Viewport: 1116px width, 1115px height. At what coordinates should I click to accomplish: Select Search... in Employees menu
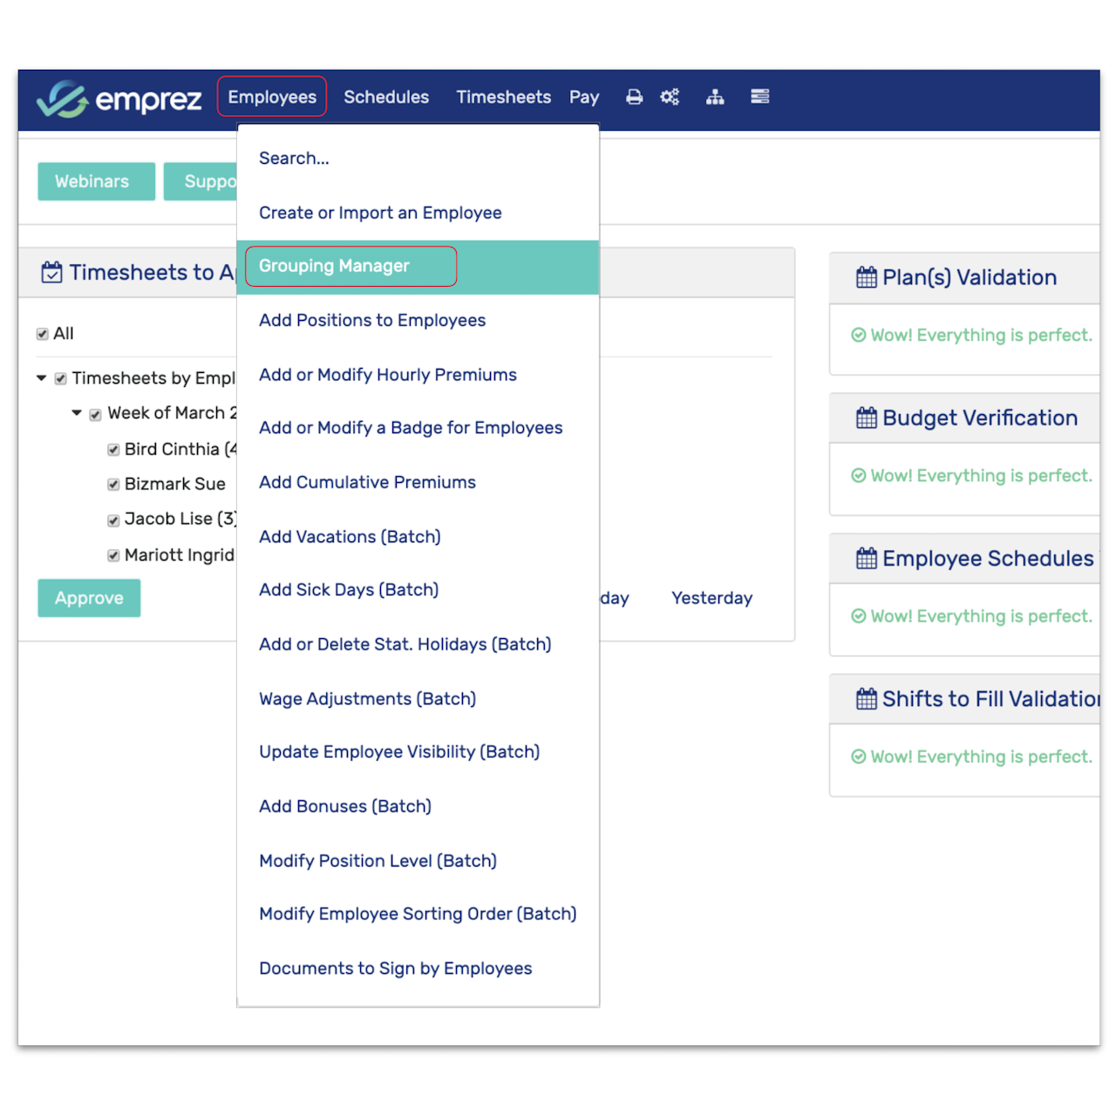(x=294, y=158)
